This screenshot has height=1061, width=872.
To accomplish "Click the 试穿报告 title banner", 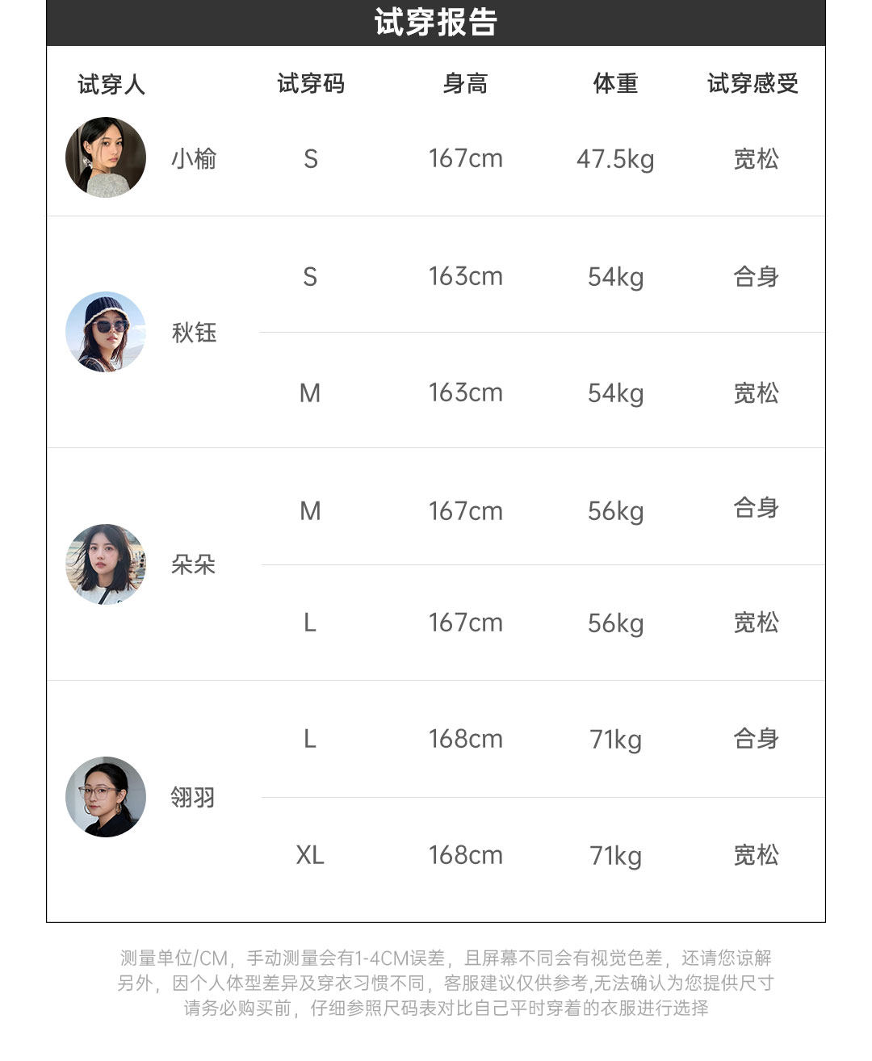I will tap(436, 23).
